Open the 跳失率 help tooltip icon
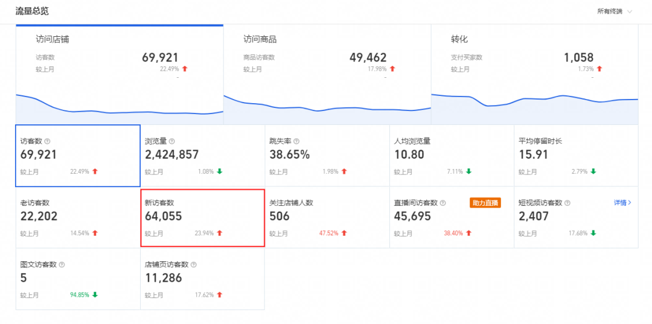 click(x=296, y=141)
